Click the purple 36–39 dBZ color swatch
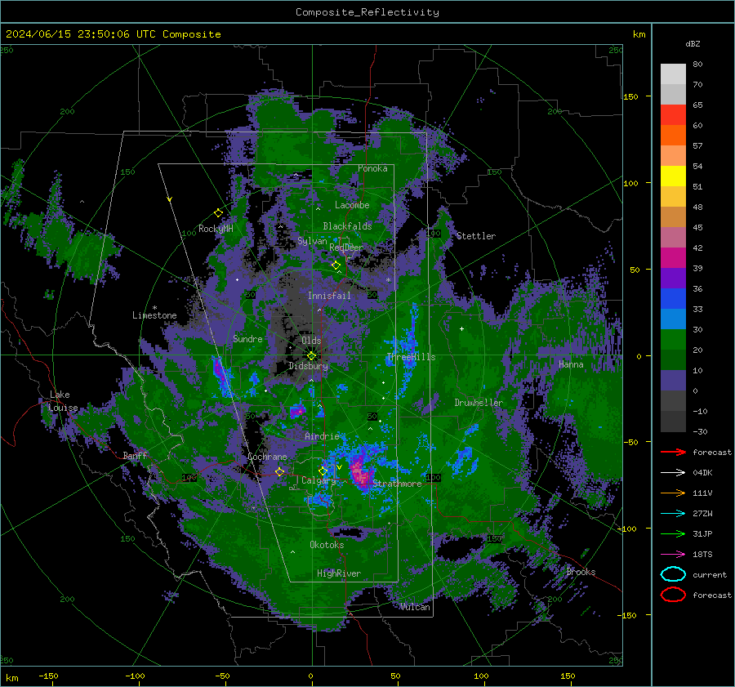This screenshot has height=687, width=735. coord(673,279)
